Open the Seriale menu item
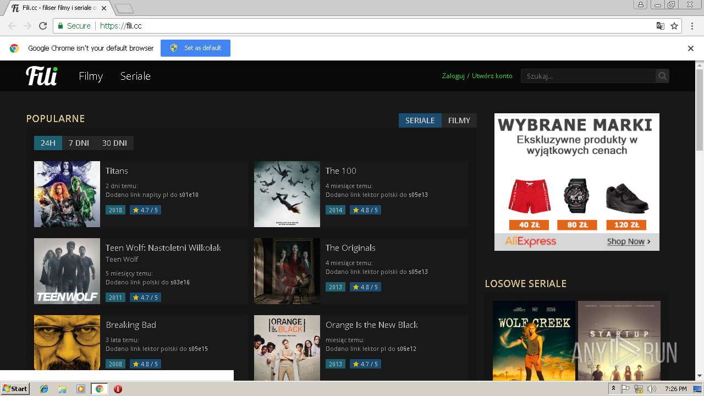The height and width of the screenshot is (396, 704). (135, 76)
